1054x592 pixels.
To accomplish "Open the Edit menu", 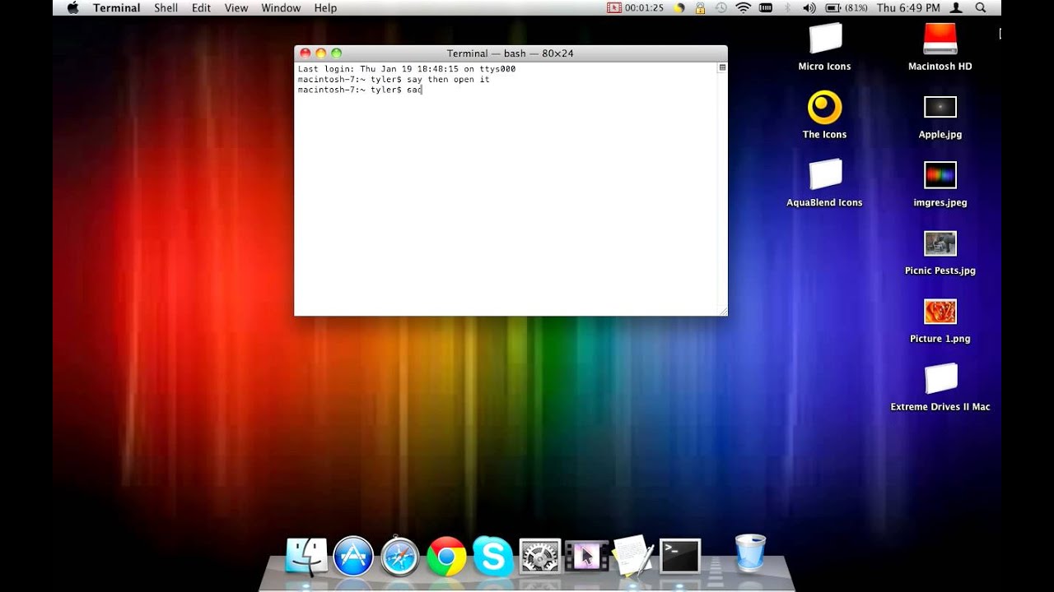I will pos(201,7).
